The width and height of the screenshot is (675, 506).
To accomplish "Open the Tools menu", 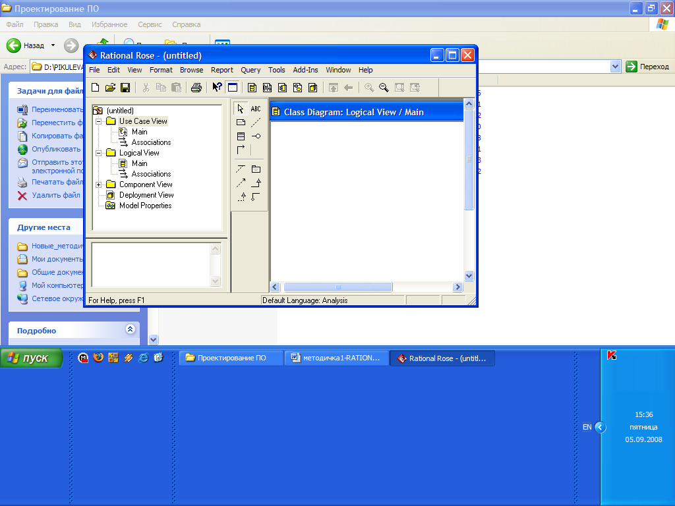I will coord(276,70).
